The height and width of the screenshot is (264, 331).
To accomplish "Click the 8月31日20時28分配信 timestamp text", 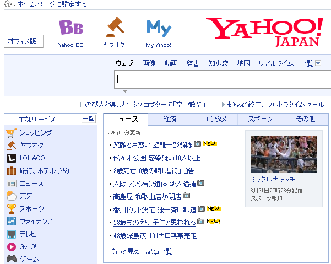I will 276,191.
